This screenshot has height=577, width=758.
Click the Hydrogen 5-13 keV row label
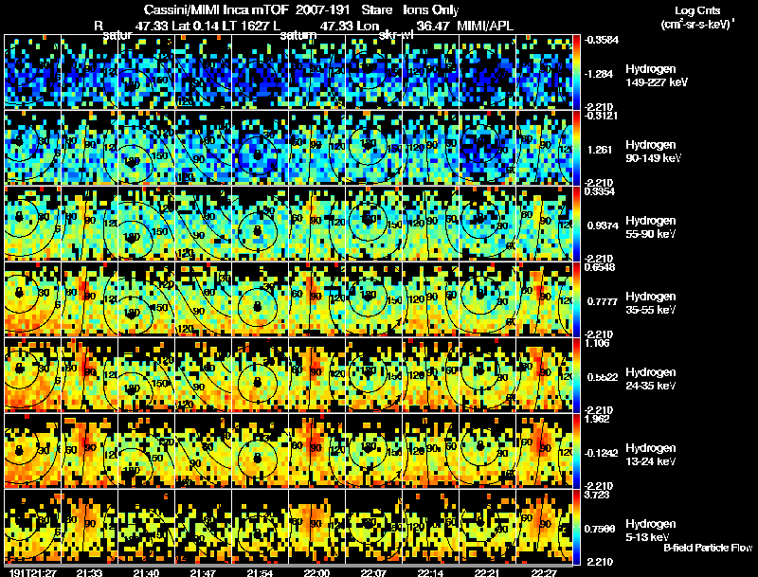tap(651, 531)
